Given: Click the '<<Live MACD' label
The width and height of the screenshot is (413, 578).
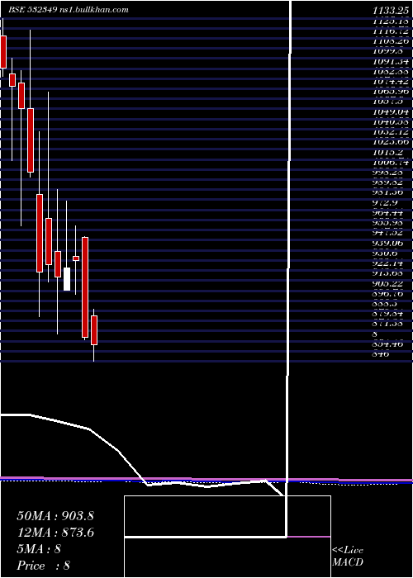Looking at the screenshot, I should [x=348, y=557].
